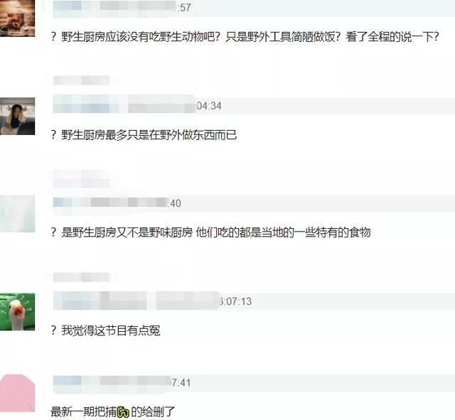Open the blurred username next to the 07:13 timestamp
The width and height of the screenshot is (455, 420).
click(136, 301)
